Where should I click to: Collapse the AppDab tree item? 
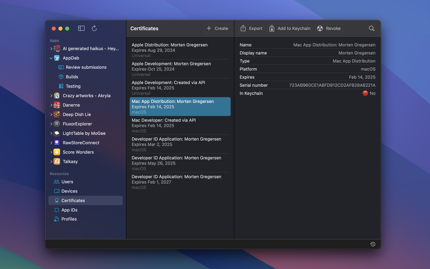point(51,58)
